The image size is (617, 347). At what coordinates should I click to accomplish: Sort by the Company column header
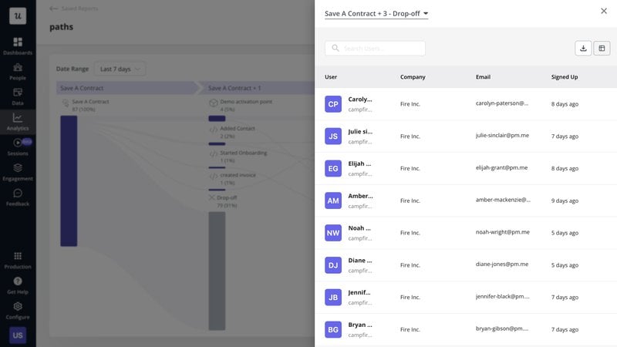click(413, 76)
